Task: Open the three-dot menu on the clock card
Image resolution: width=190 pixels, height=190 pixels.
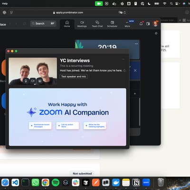Action: click(136, 44)
